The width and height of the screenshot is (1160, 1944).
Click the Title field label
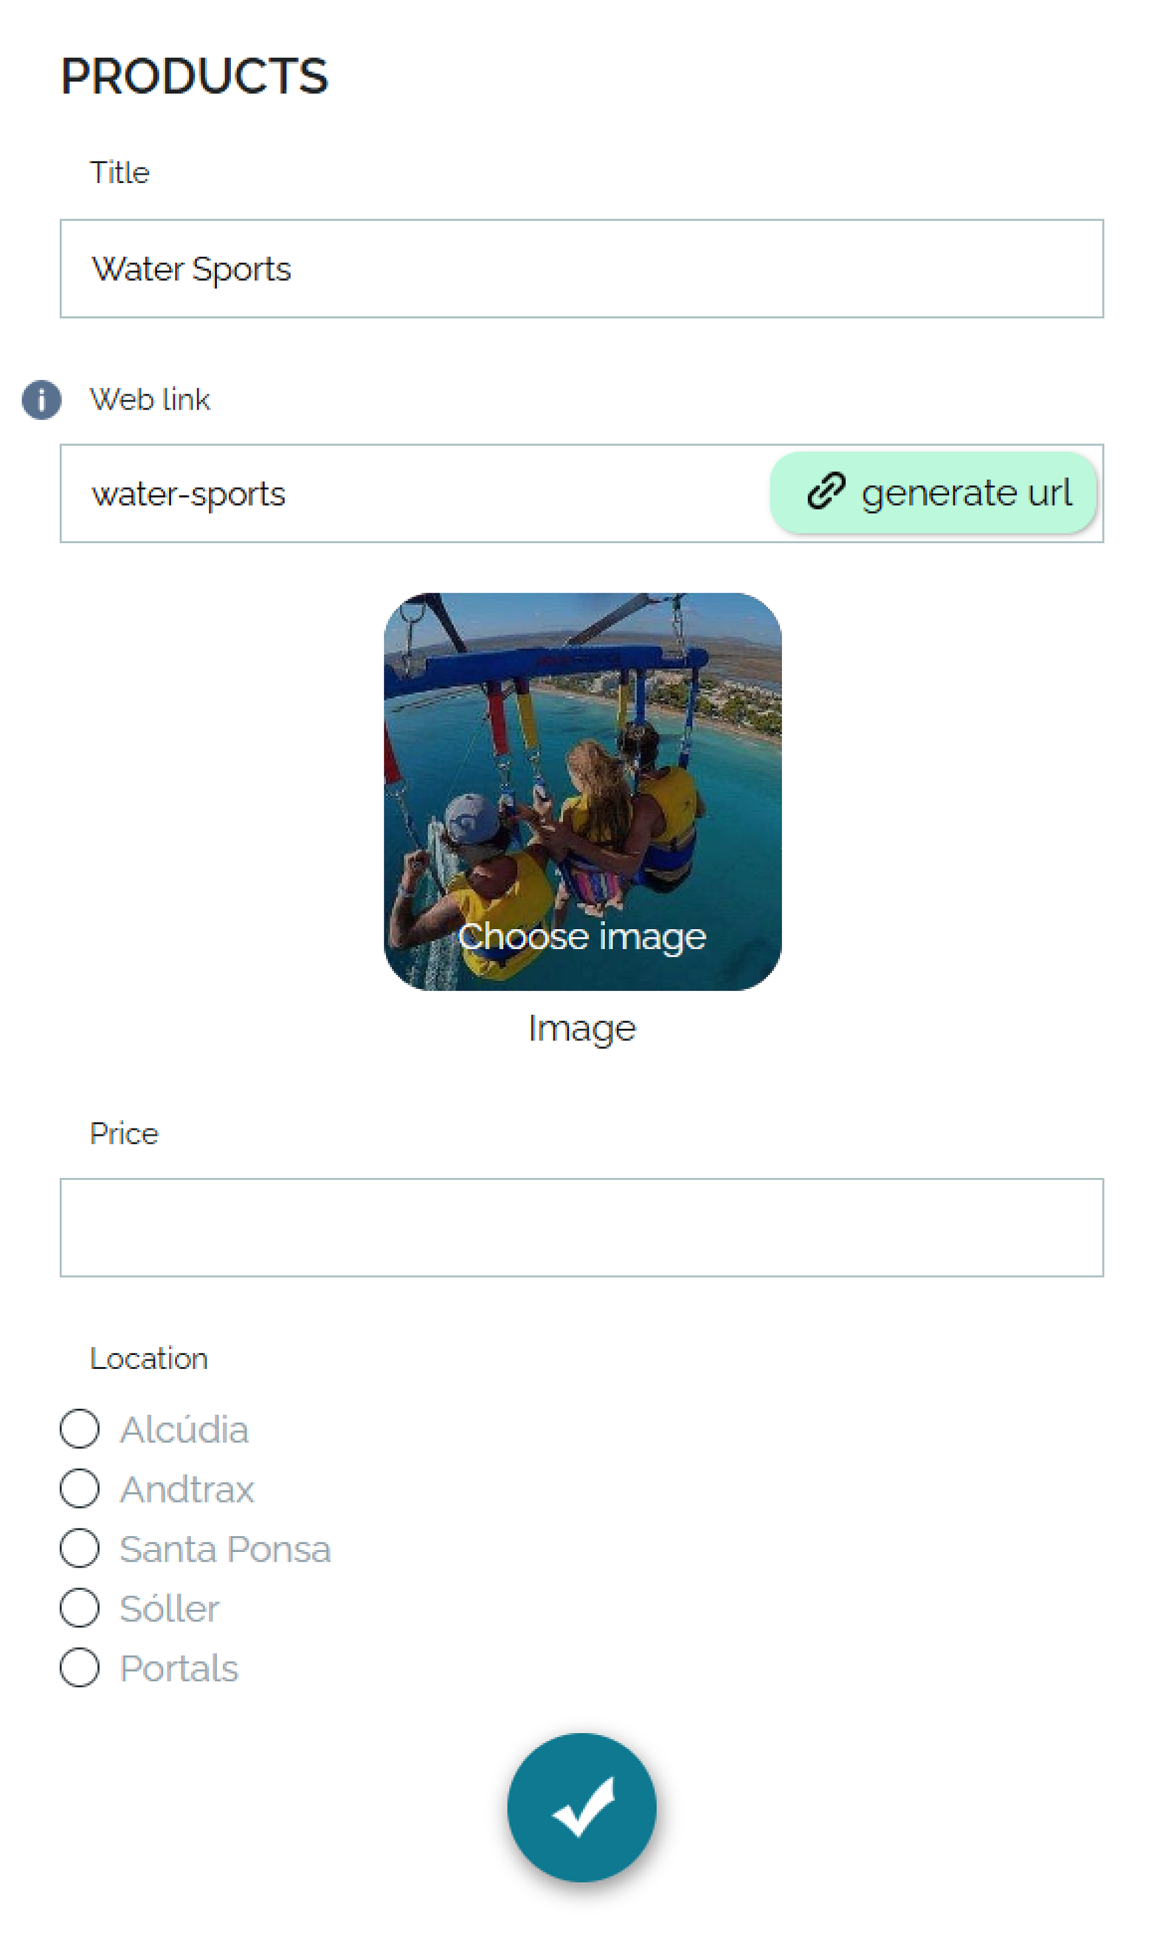120,173
